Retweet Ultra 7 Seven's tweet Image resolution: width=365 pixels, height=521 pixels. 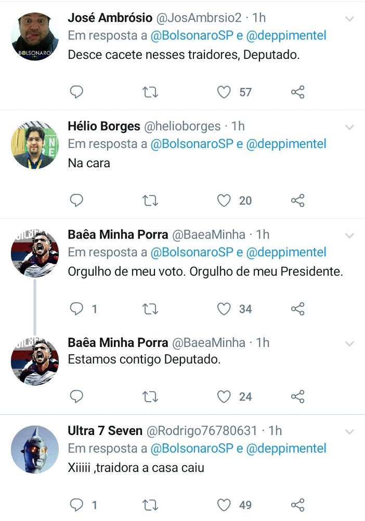click(x=150, y=505)
